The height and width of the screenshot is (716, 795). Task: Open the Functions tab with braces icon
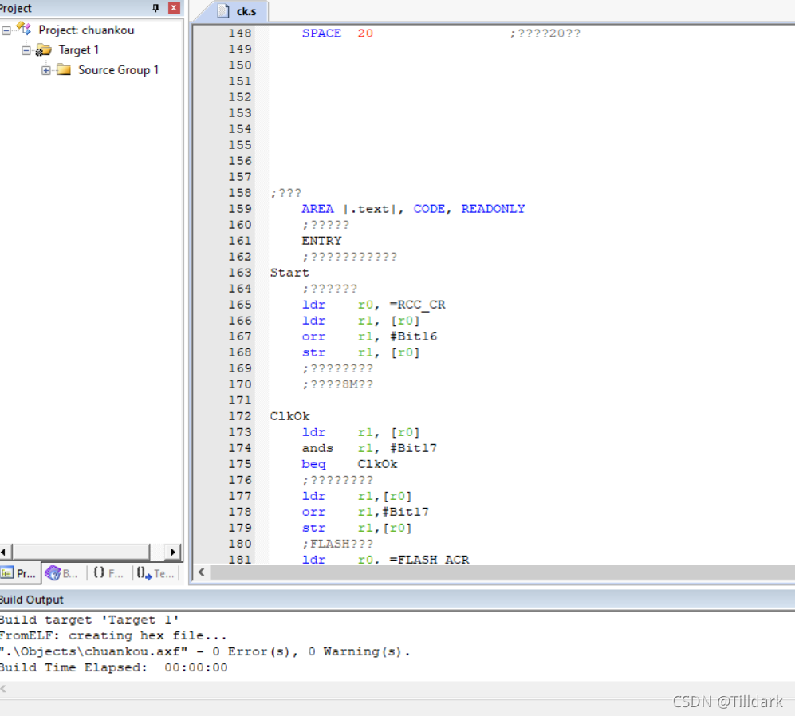point(108,573)
